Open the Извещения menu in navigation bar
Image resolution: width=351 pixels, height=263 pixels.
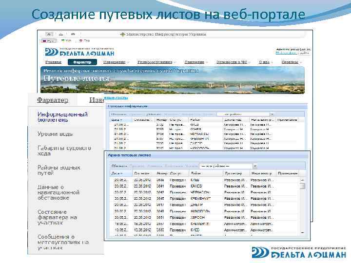click(115, 62)
